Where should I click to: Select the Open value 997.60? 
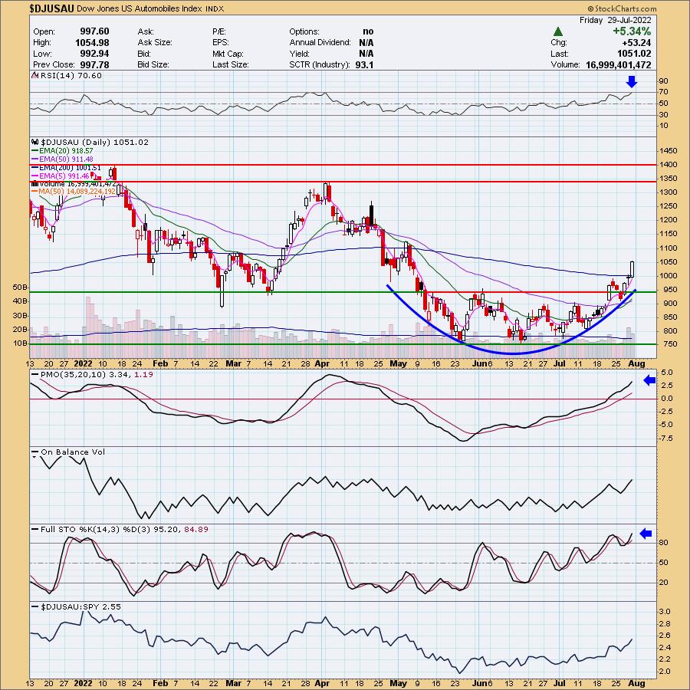pyautogui.click(x=94, y=31)
